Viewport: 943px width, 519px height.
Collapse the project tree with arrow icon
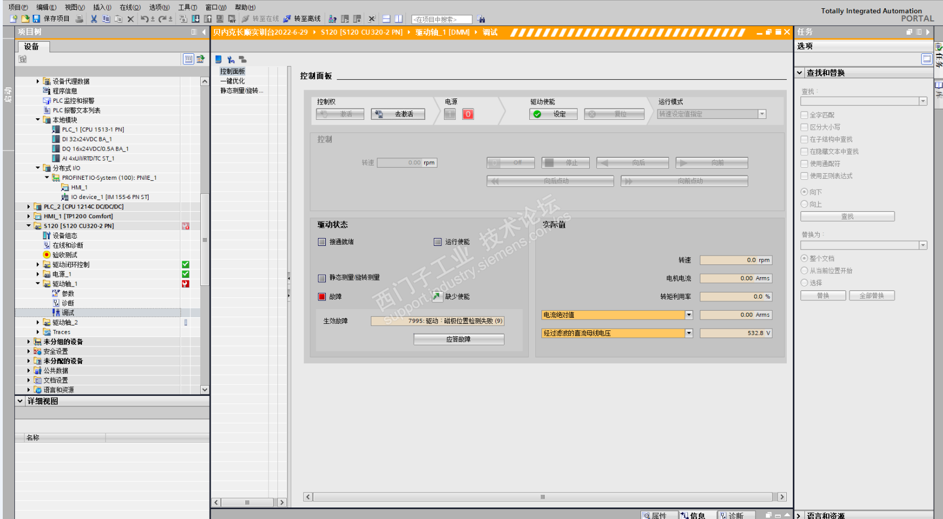(204, 32)
